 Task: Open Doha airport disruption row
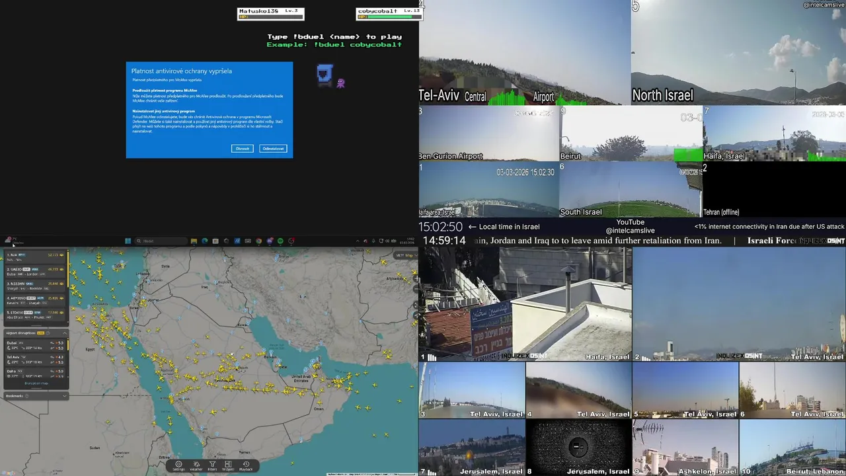(35, 373)
